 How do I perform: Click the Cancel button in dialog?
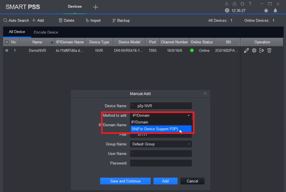point(192,181)
